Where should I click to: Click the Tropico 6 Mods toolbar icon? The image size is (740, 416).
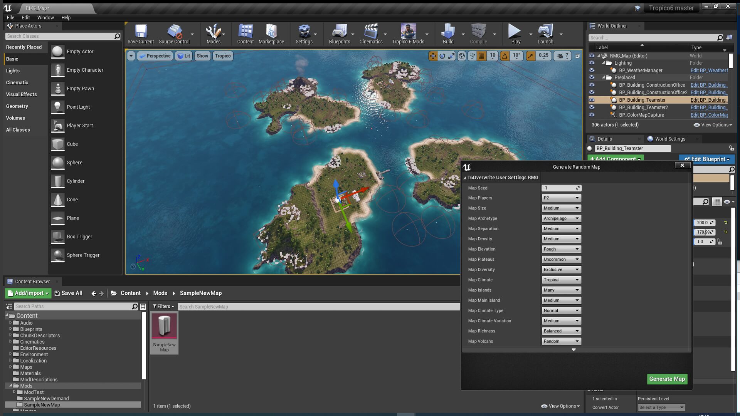[408, 34]
